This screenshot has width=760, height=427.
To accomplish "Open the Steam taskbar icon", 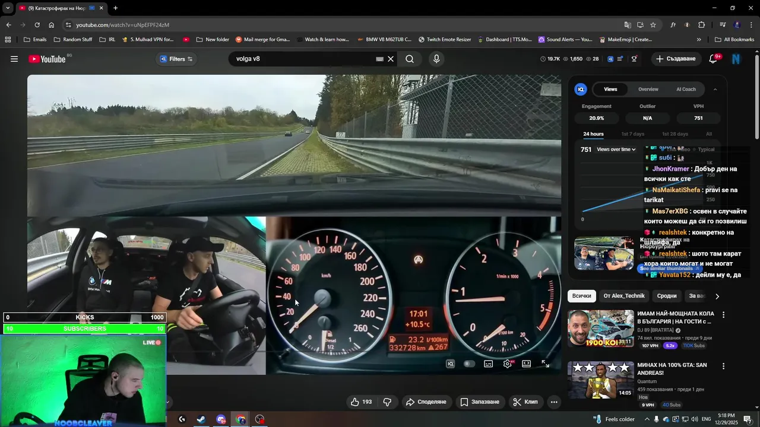I will point(201,419).
